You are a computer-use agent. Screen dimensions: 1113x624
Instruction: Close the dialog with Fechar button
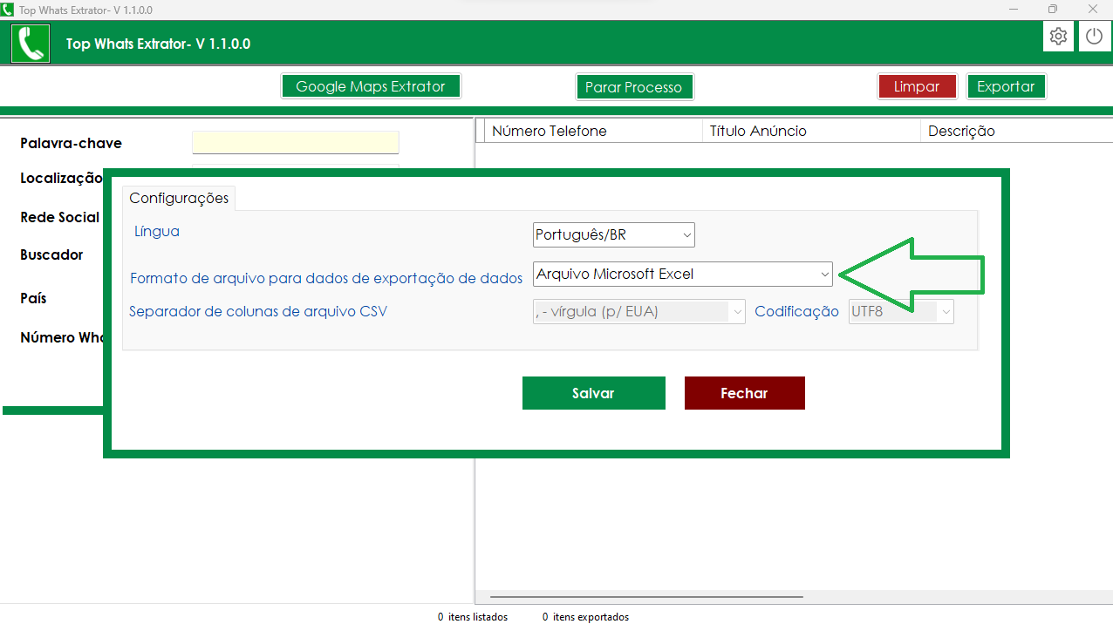coord(744,393)
